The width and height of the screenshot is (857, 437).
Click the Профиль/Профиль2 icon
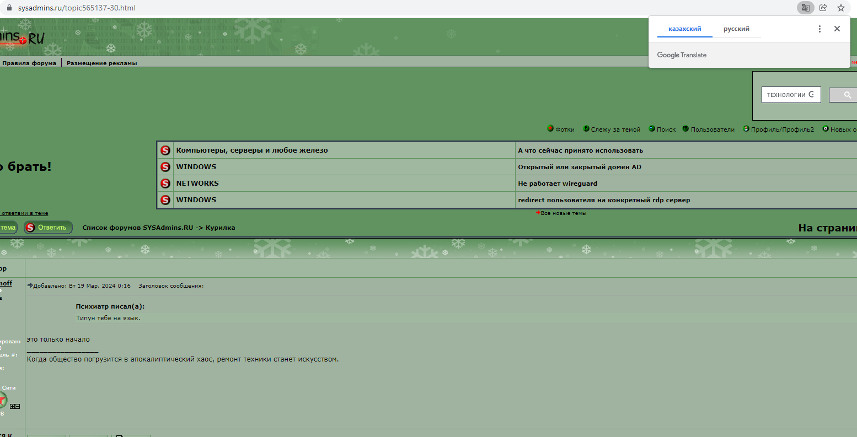(x=746, y=128)
